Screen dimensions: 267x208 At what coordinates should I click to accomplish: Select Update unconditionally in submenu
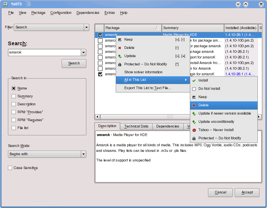click(x=224, y=122)
